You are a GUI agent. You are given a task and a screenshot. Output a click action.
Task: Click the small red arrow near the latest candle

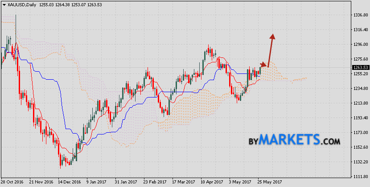click(265, 65)
